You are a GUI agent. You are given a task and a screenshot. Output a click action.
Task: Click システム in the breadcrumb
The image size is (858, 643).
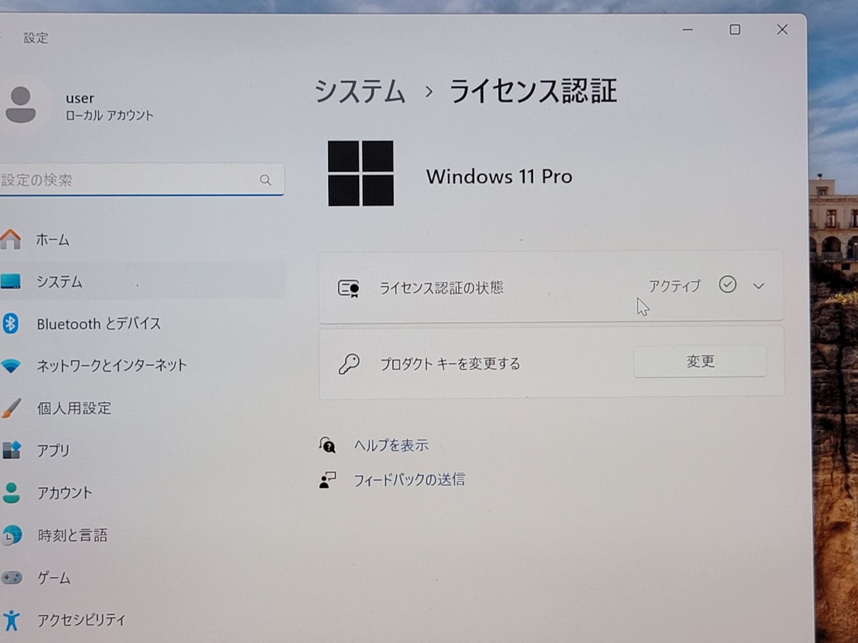click(360, 91)
